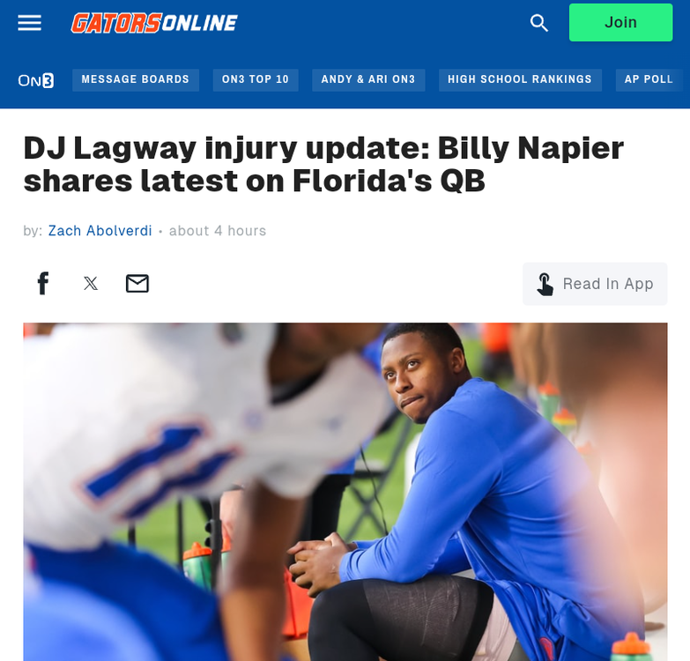Open the AP Poll tab
This screenshot has height=661, width=690.
[649, 79]
